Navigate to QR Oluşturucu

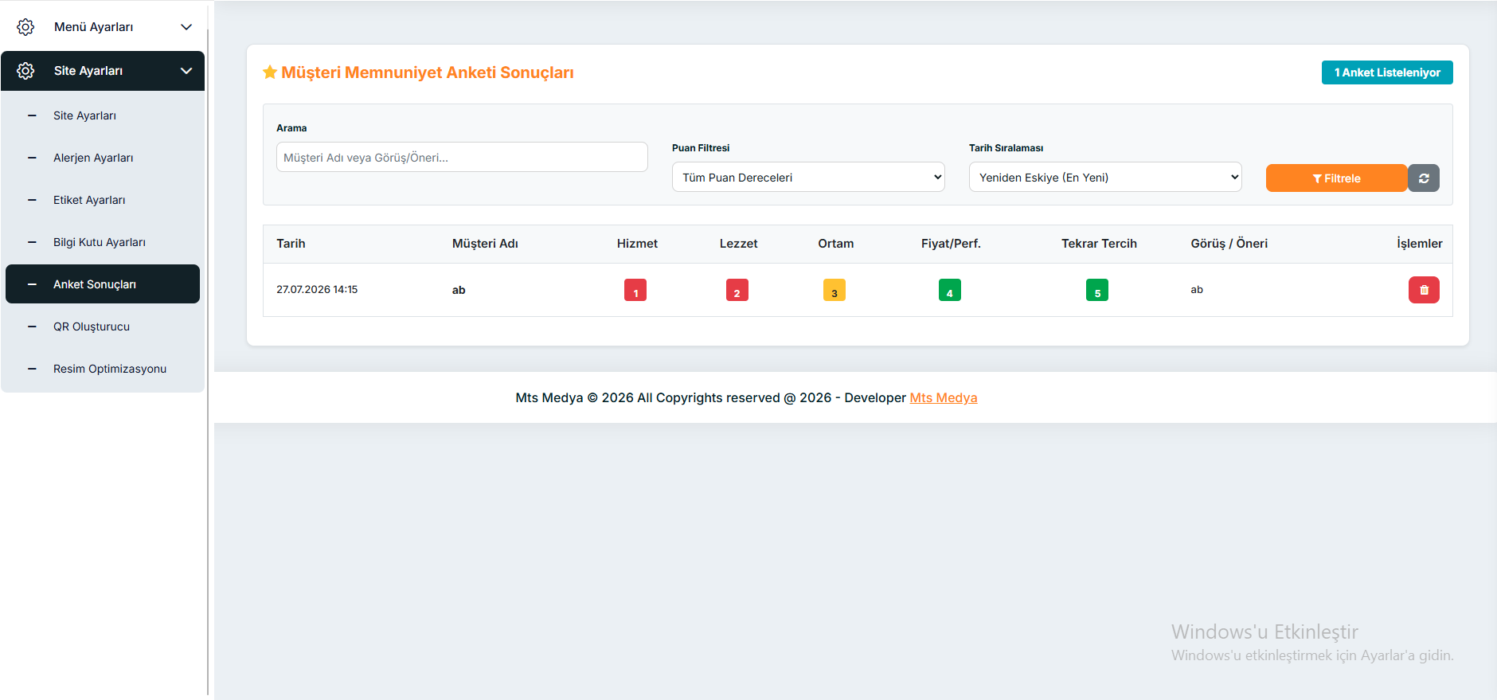[x=103, y=327]
